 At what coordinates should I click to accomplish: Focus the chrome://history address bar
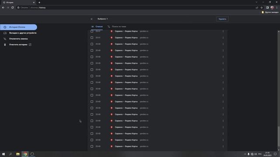[x=136, y=8]
